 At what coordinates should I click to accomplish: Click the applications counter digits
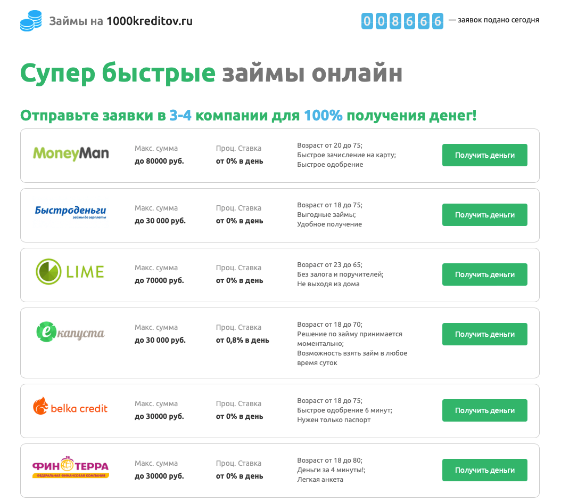(402, 21)
